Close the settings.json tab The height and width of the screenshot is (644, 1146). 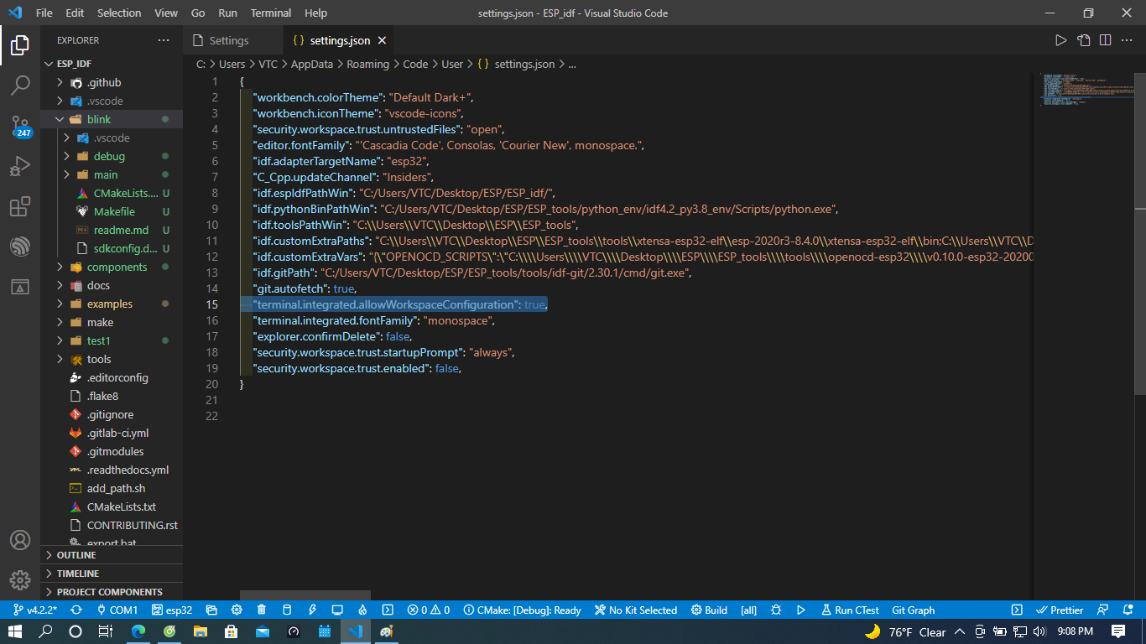click(x=383, y=40)
